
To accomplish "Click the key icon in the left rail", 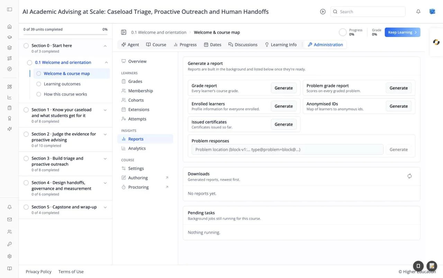I will pyautogui.click(x=9, y=244).
